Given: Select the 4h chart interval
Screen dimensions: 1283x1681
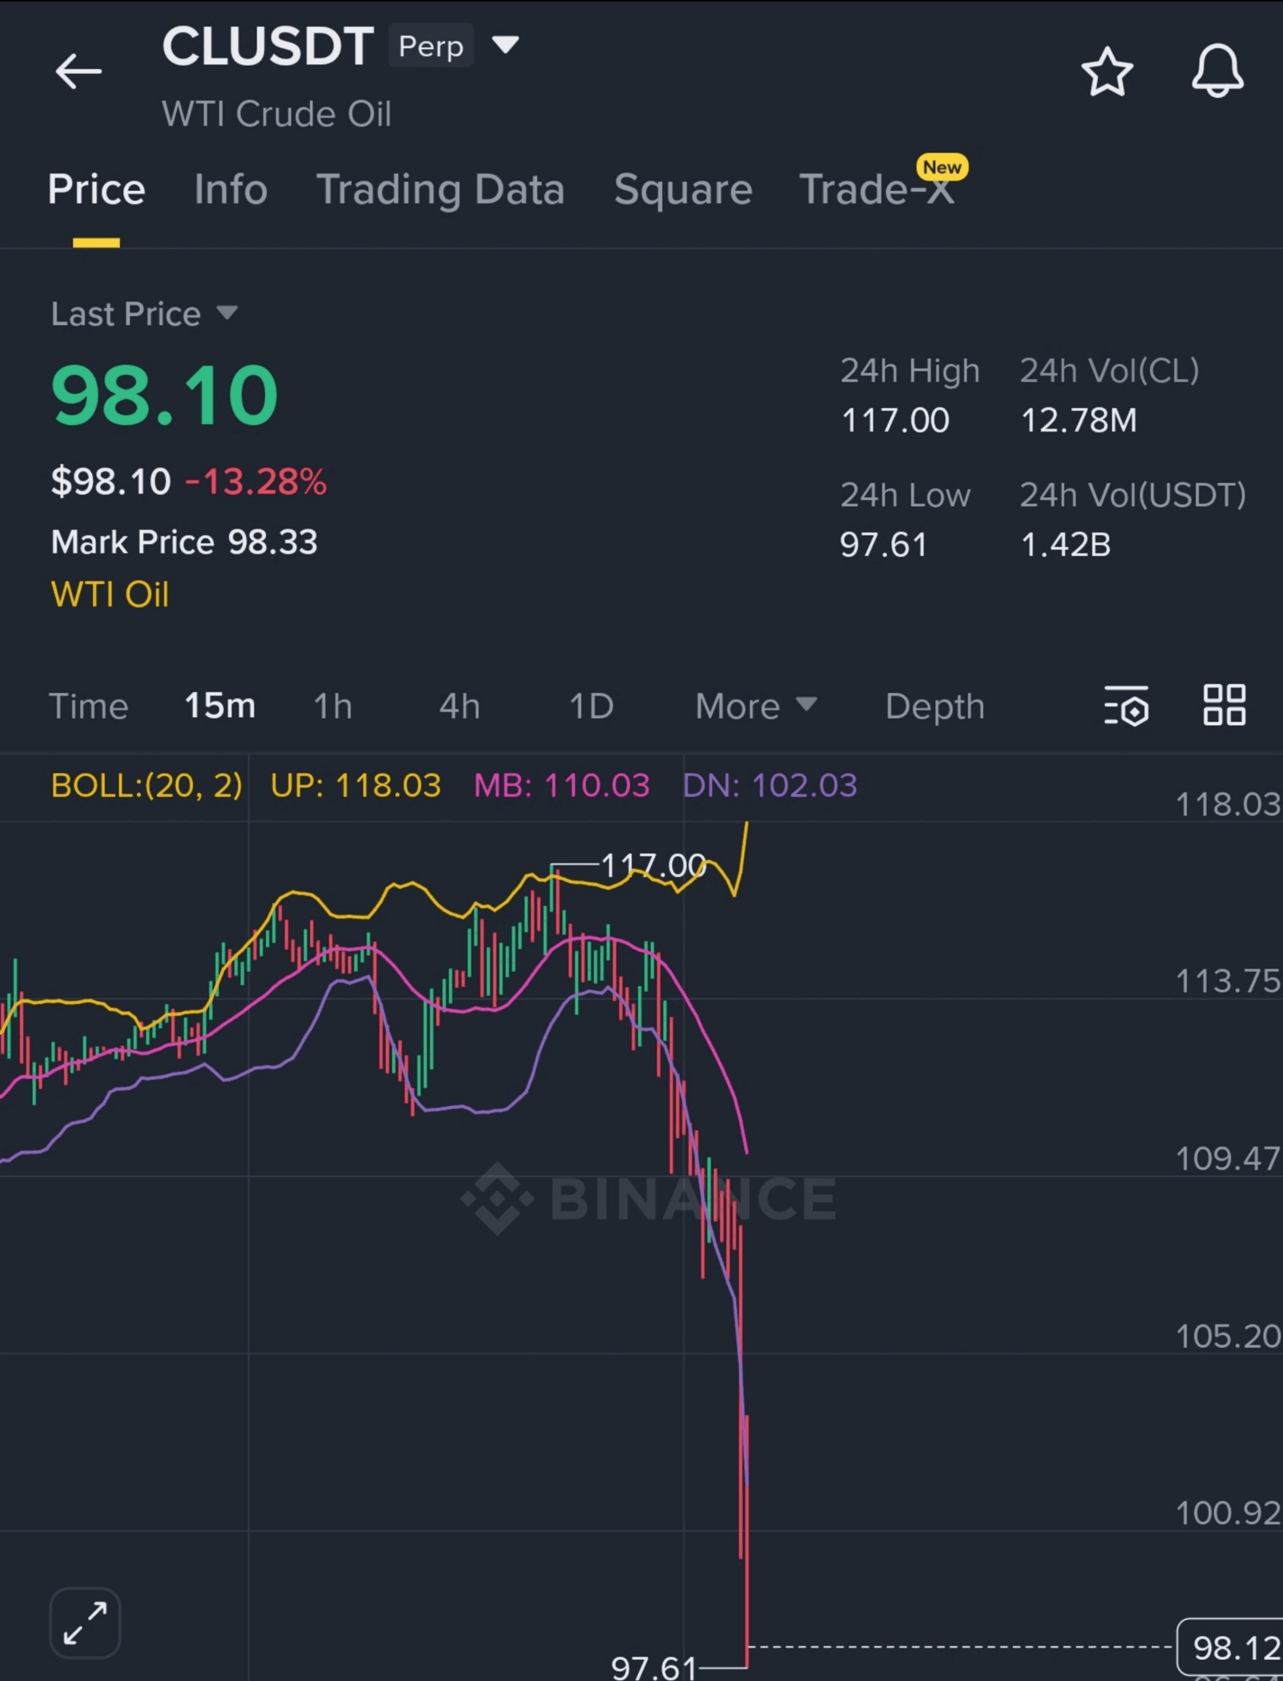Looking at the screenshot, I should 460,706.
